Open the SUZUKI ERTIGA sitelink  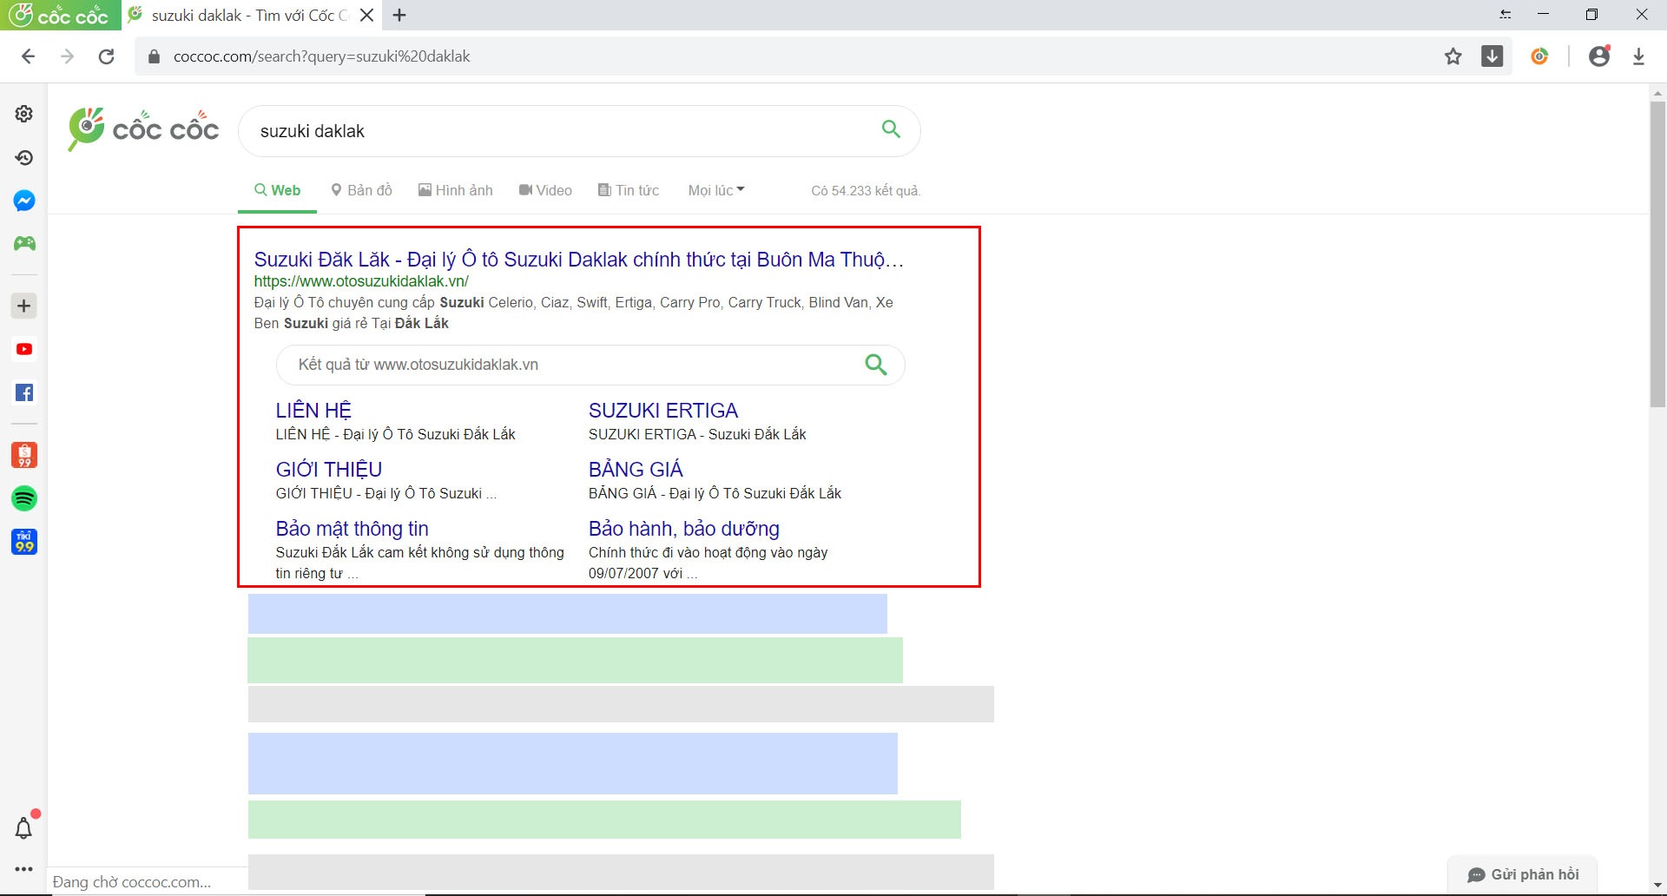pos(663,411)
